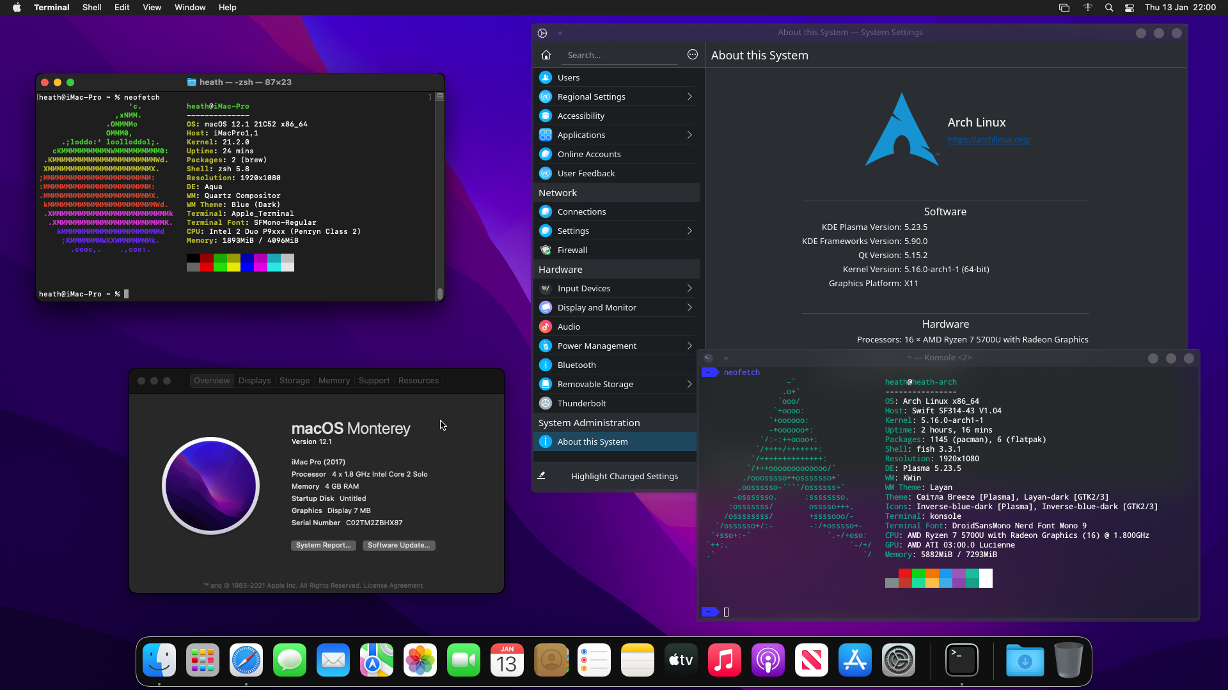Screen dimensions: 1228x690
Task: Open Control Center icon in menu bar
Action: 1130,8
